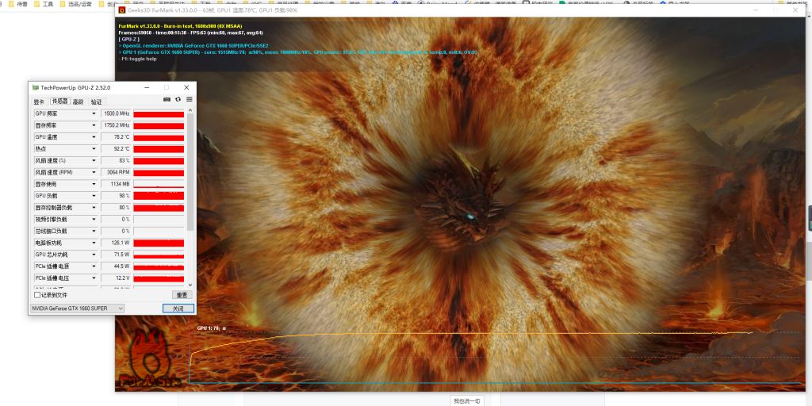Click the FurMark logo in bottom-left corner
The image size is (812, 406).
tap(147, 363)
